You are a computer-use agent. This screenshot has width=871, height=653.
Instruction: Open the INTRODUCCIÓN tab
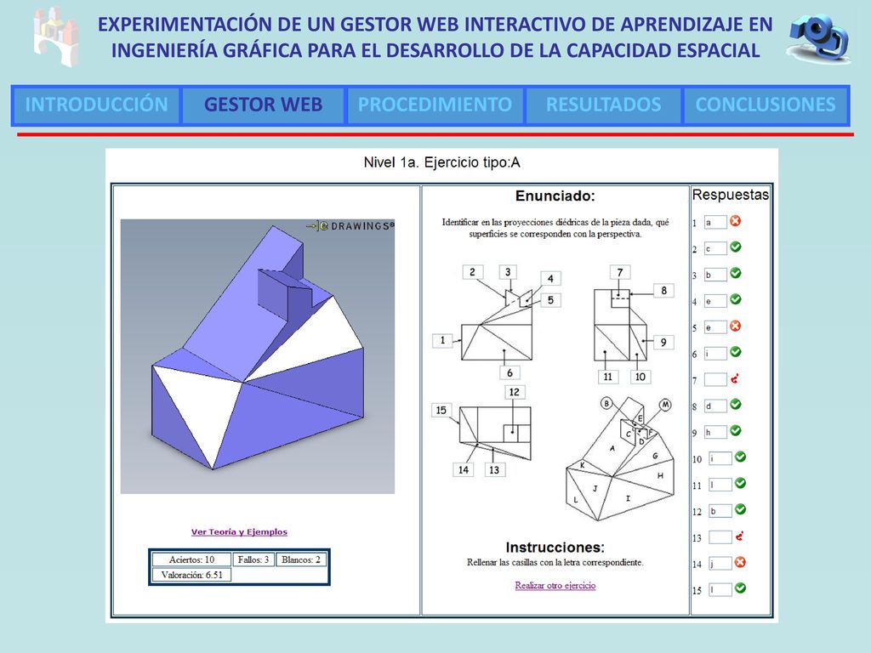click(x=96, y=105)
